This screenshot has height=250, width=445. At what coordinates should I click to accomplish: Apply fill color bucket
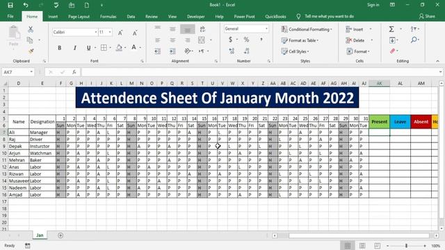[119, 48]
